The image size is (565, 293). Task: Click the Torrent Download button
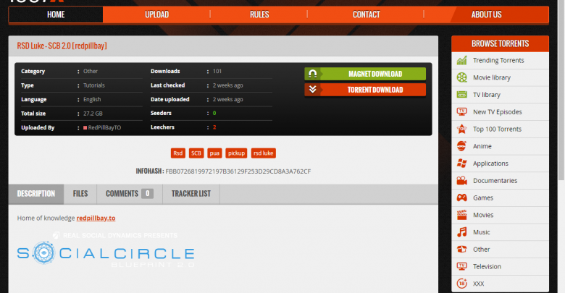365,90
